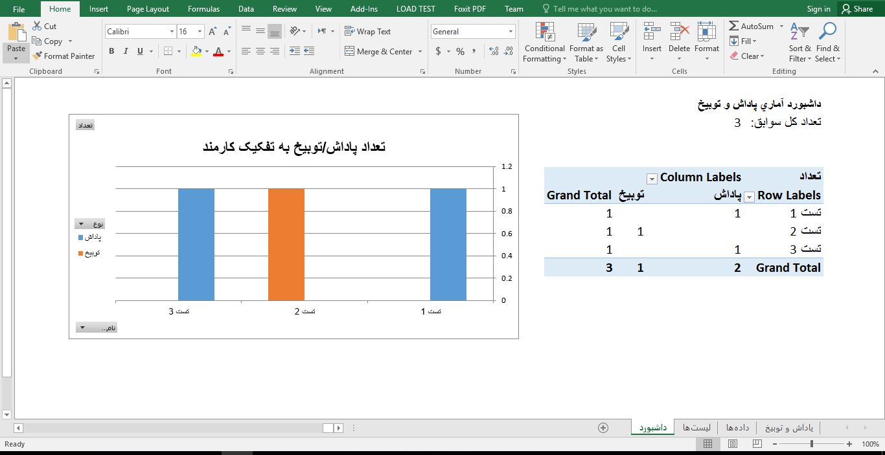
Task: Click the zoom slider in status bar
Action: (x=812, y=444)
